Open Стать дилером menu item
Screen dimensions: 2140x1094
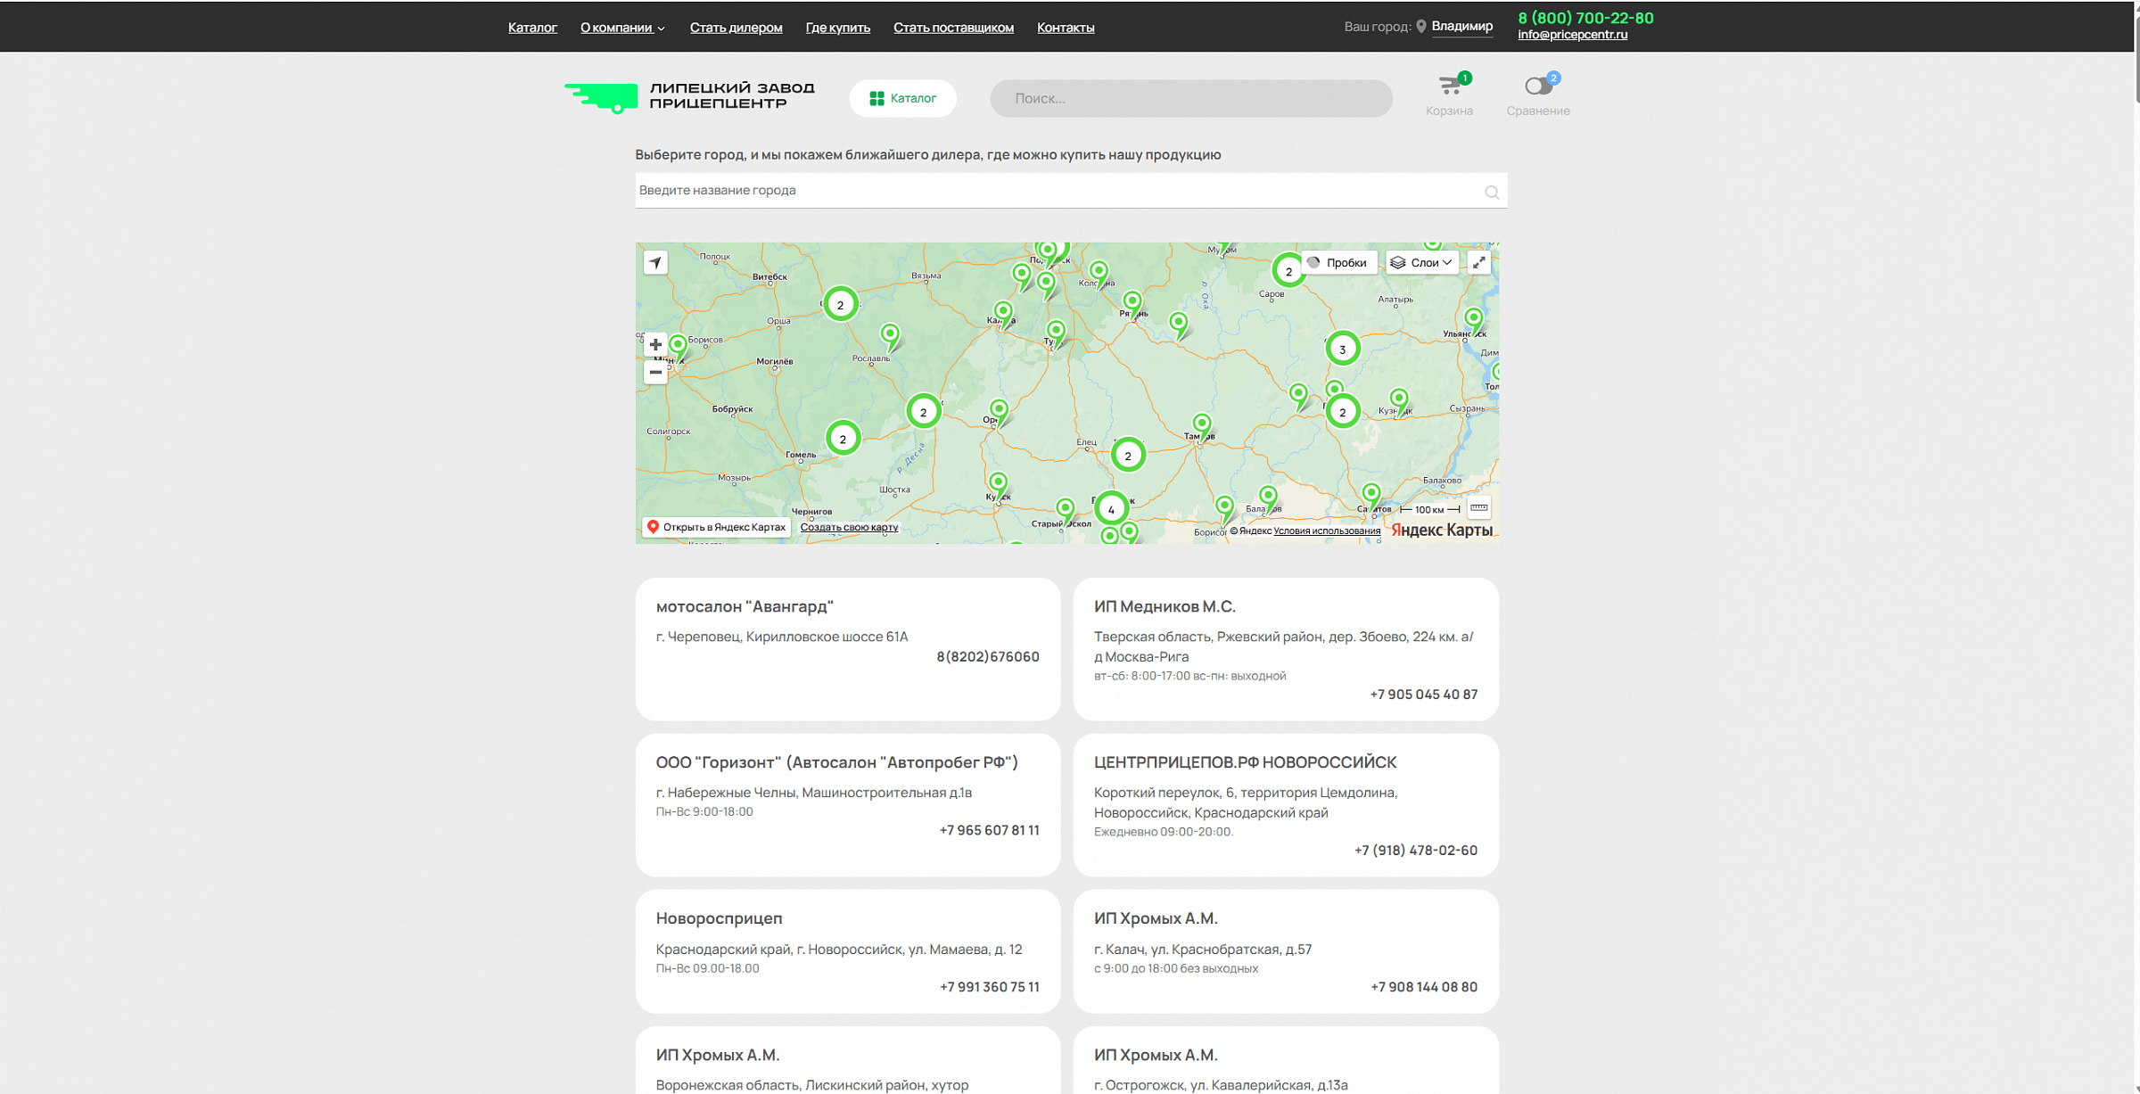[x=736, y=28]
